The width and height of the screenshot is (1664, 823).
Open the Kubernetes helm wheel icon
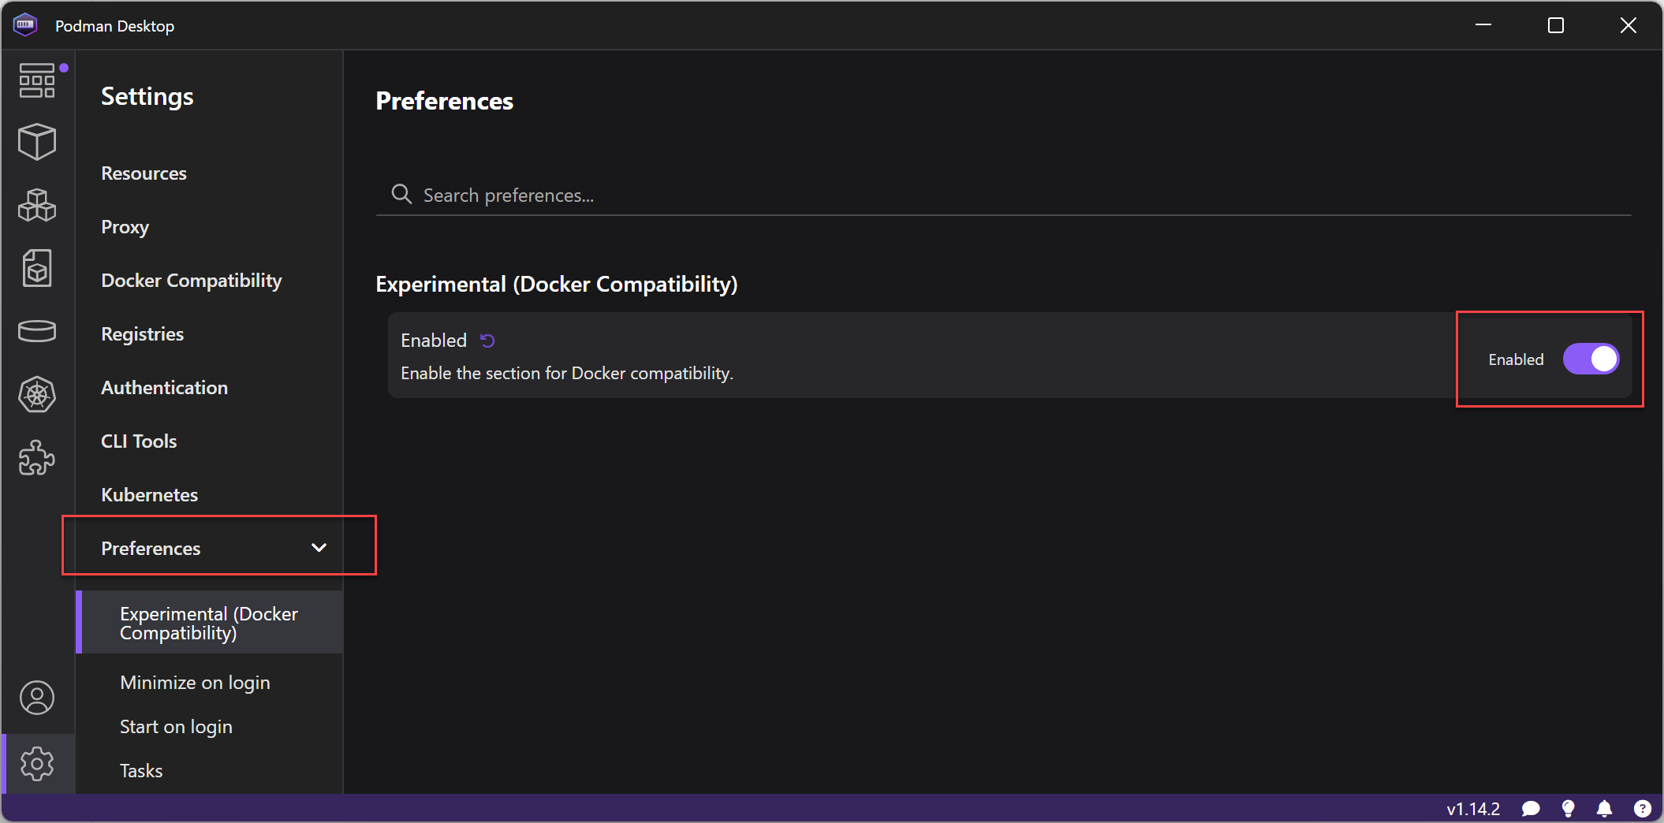coord(37,394)
